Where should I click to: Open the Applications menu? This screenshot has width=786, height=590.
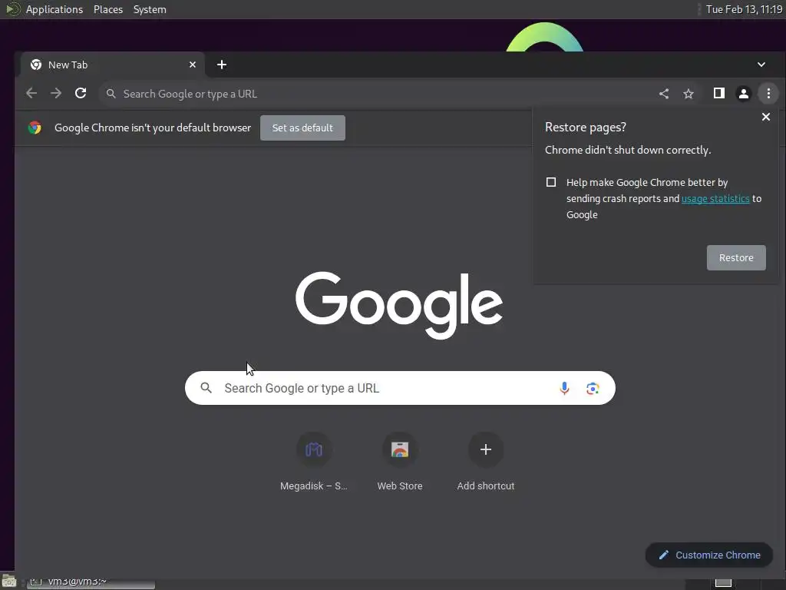pyautogui.click(x=54, y=9)
